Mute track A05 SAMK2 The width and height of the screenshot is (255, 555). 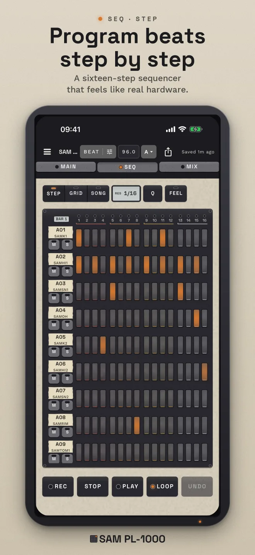point(54,351)
